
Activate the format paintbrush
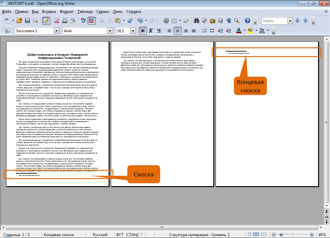pos(130,21)
